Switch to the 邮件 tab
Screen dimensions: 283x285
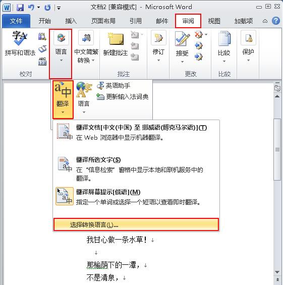[162, 21]
